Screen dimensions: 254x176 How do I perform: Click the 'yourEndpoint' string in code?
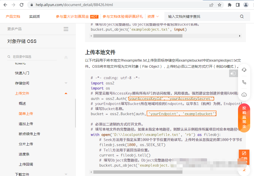click(x=163, y=114)
